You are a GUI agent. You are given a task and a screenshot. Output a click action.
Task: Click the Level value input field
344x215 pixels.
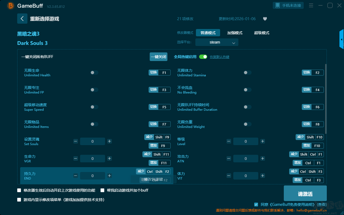point(246,141)
